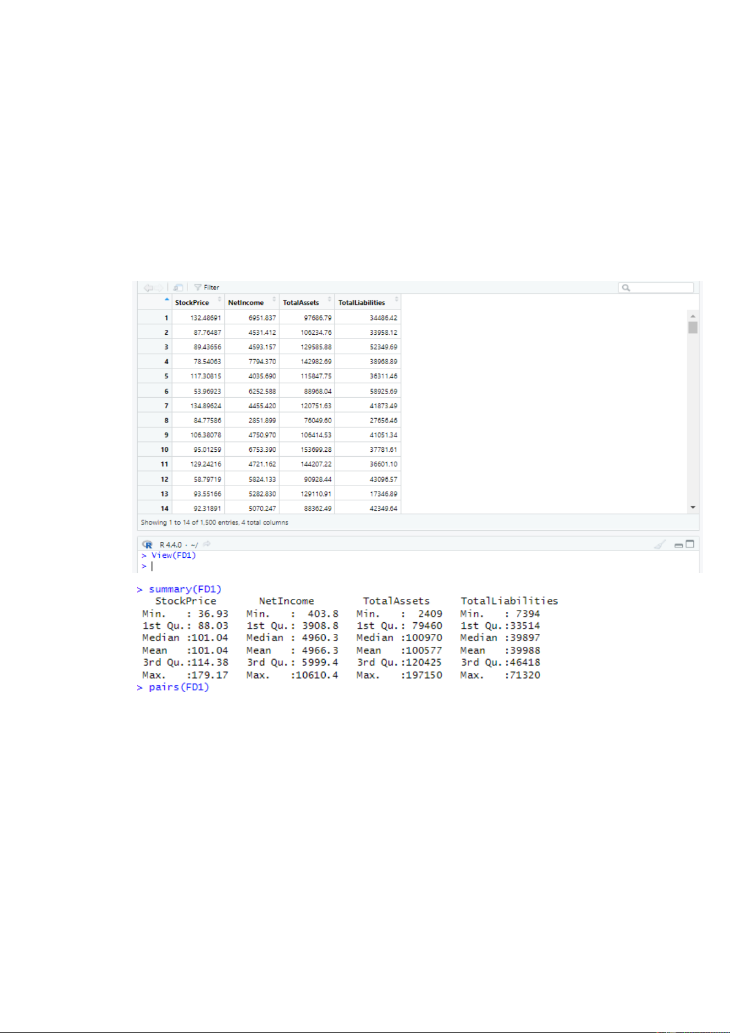Click cell value 4593.157
730x1033 pixels.
click(262, 347)
